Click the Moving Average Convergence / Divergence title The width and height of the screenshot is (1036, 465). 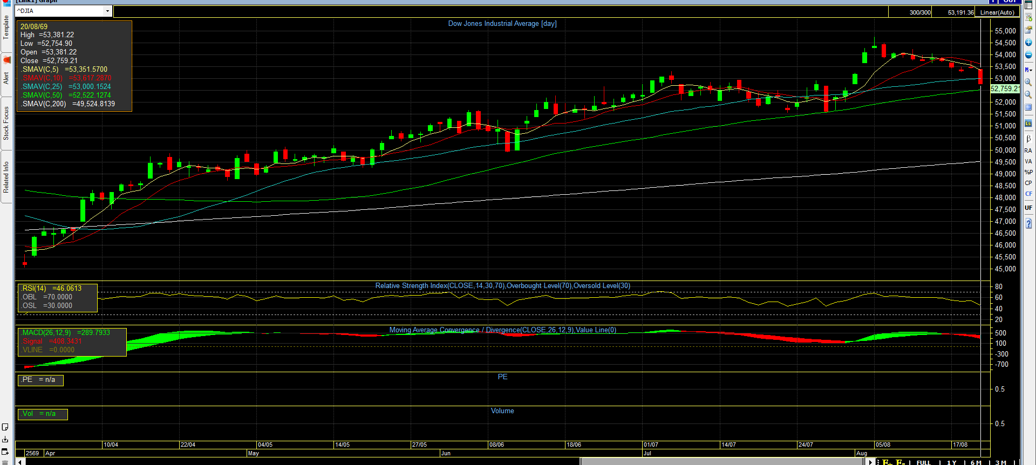[x=503, y=330]
